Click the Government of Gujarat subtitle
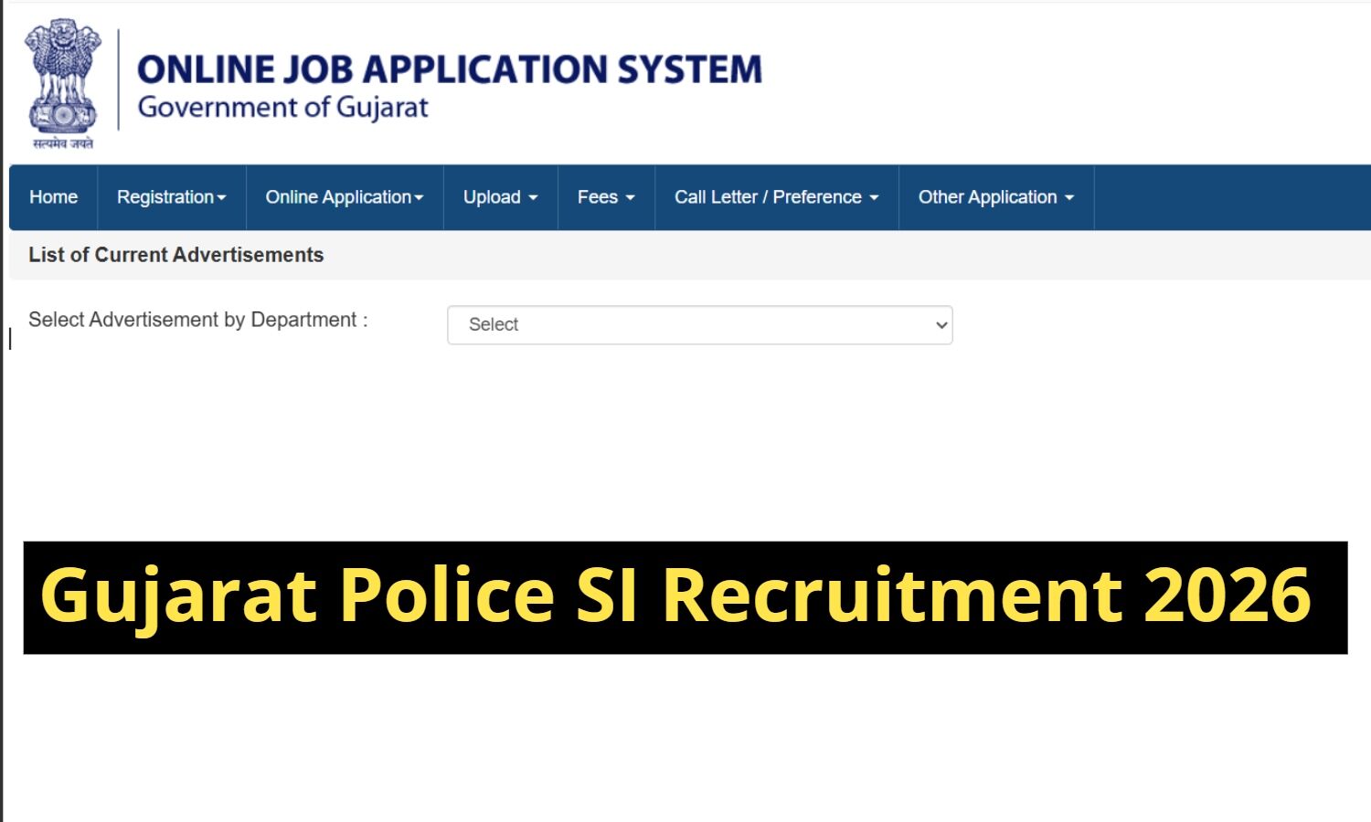Screen dimensions: 1371x822 tap(282, 108)
